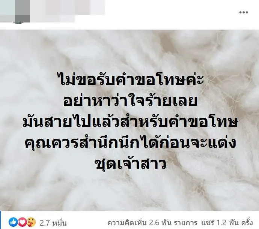Click the line คุณควรสำนึกนึกได้ก่อนจะแต่ง
Viewport: 259px width, 229px height.
point(130,143)
